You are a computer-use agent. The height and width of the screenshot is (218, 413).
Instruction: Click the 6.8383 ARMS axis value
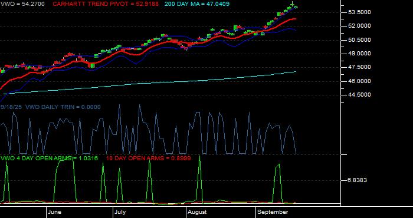(x=357, y=180)
